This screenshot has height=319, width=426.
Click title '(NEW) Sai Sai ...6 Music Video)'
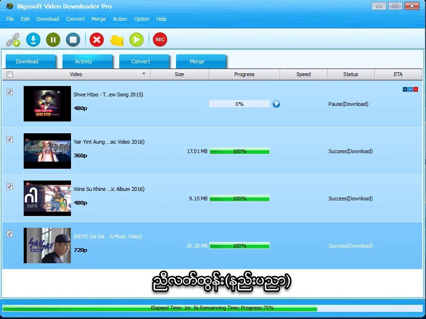[x=108, y=236]
